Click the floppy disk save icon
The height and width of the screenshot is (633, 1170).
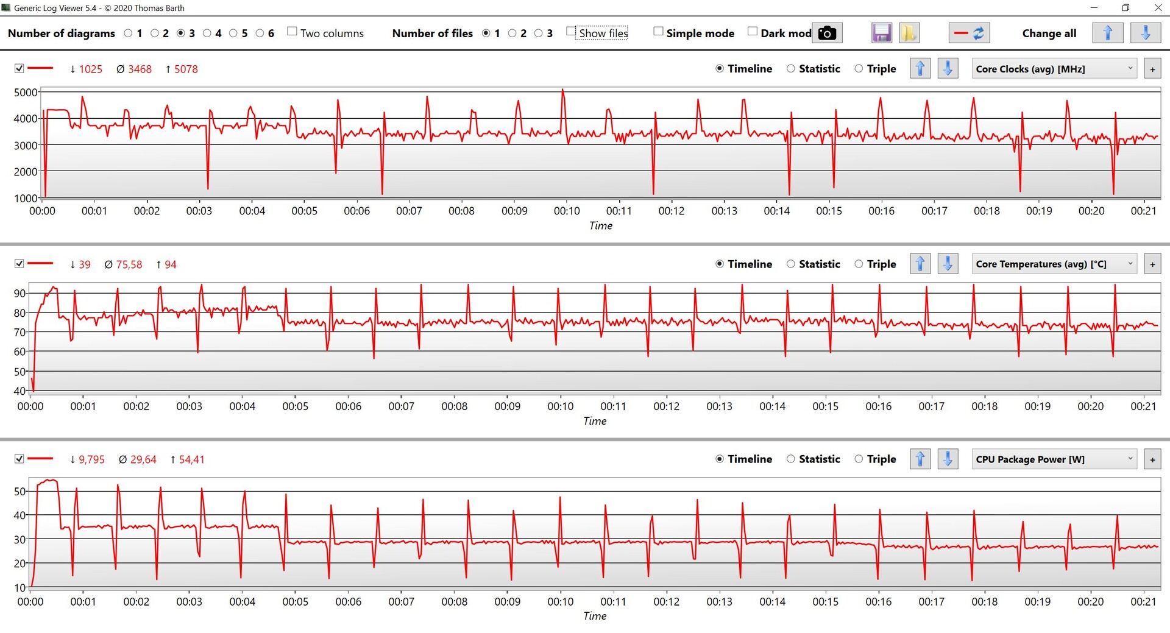pos(881,33)
